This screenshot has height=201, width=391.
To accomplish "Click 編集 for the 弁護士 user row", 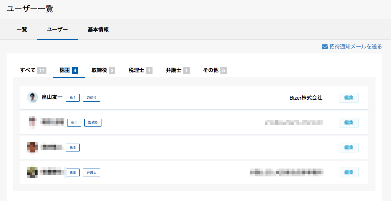I will (x=349, y=172).
